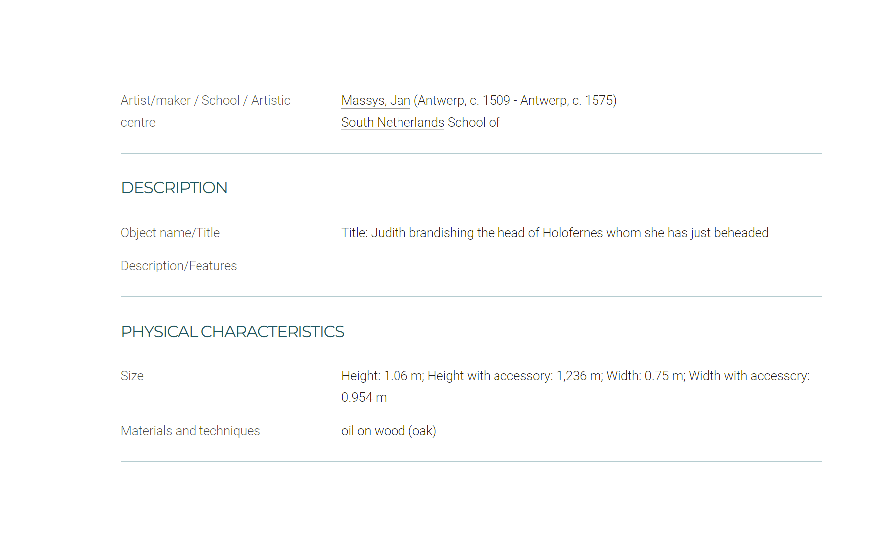
Task: Click the 'oil on wood (oak)' value
Action: pos(389,431)
